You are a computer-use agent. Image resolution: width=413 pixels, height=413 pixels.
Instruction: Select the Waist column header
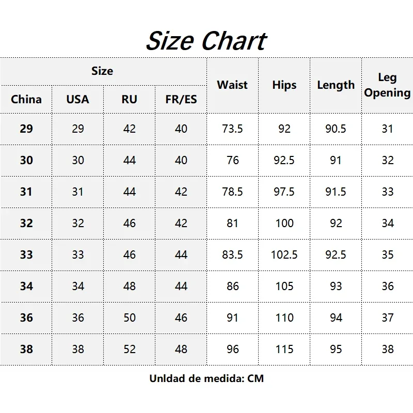(x=232, y=85)
